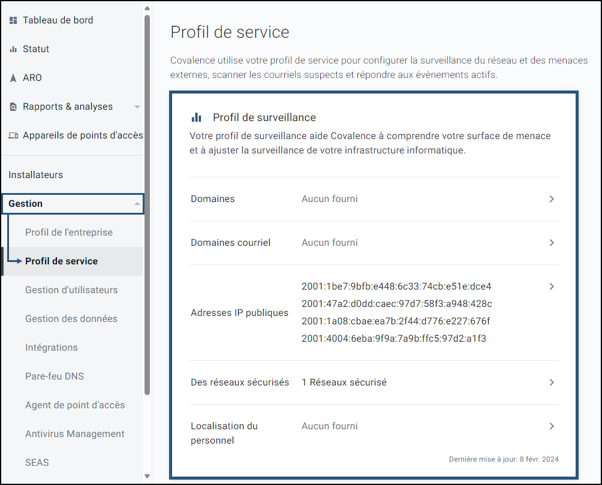602x485 pixels.
Task: Select the Profil de surveillance chart icon
Action: click(x=197, y=117)
